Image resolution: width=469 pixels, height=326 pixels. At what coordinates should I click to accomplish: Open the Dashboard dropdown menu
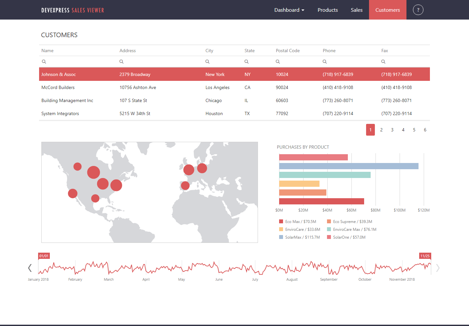[x=289, y=10]
